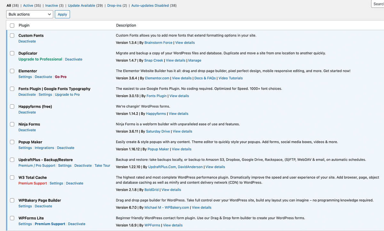This screenshot has width=384, height=231.
Task: Open Duplicator's Manage link
Action: (195, 60)
